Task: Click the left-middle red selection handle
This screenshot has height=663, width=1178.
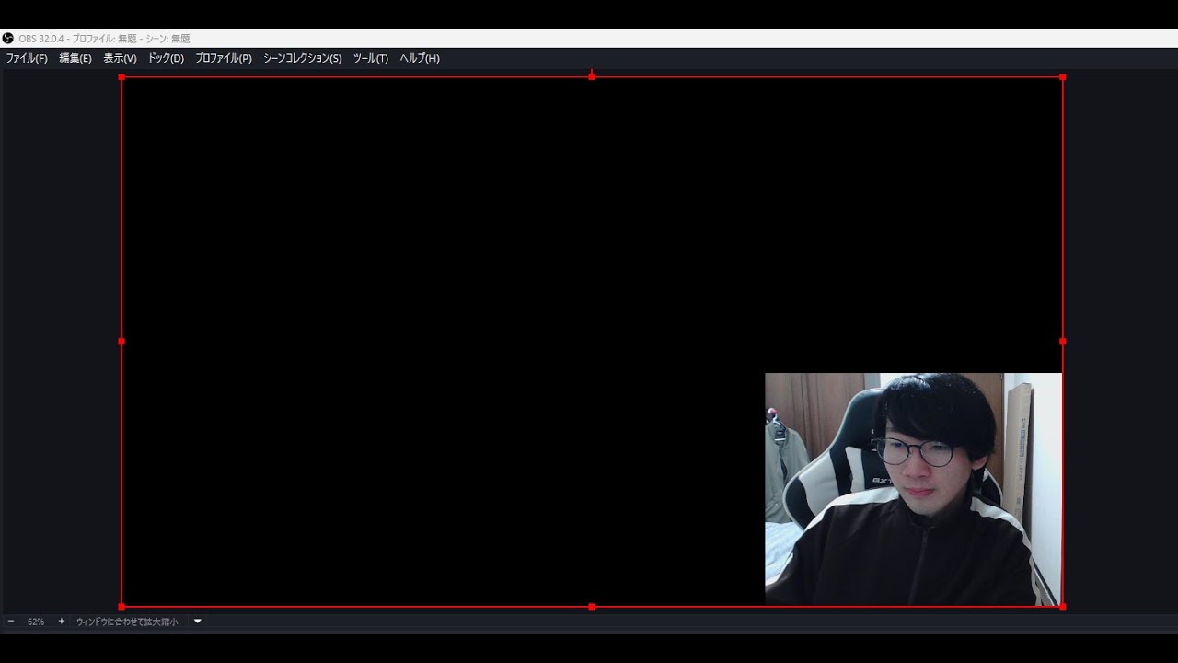Action: click(121, 342)
